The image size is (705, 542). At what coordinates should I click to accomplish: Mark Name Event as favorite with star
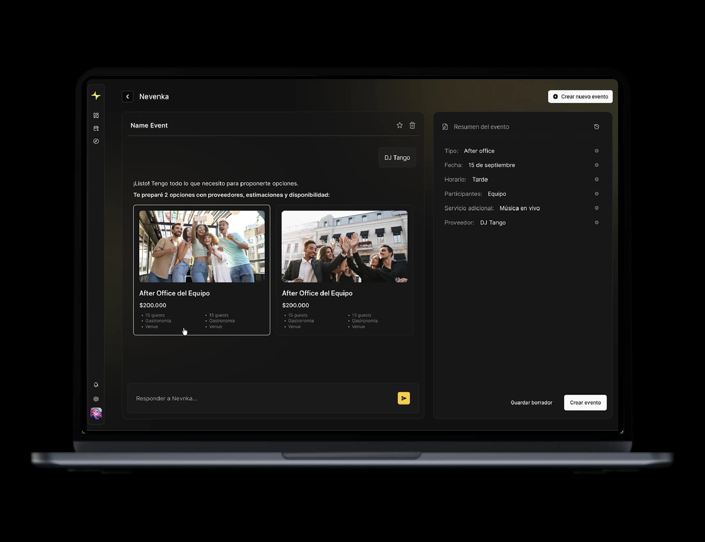tap(399, 125)
